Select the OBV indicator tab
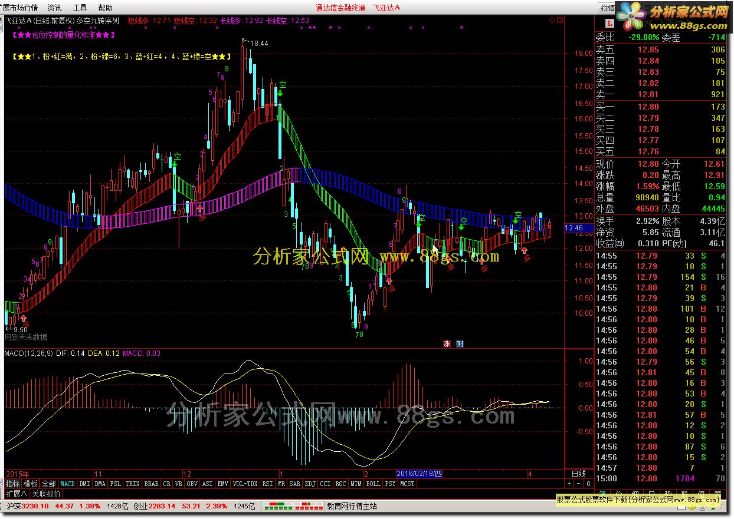 pos(192,484)
